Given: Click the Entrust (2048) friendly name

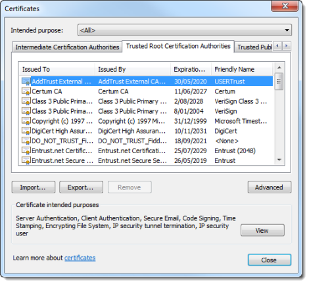Looking at the screenshot, I should pyautogui.click(x=235, y=151).
